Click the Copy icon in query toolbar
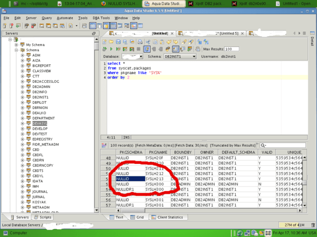Screen dimensions: 317x237 (155, 42)
